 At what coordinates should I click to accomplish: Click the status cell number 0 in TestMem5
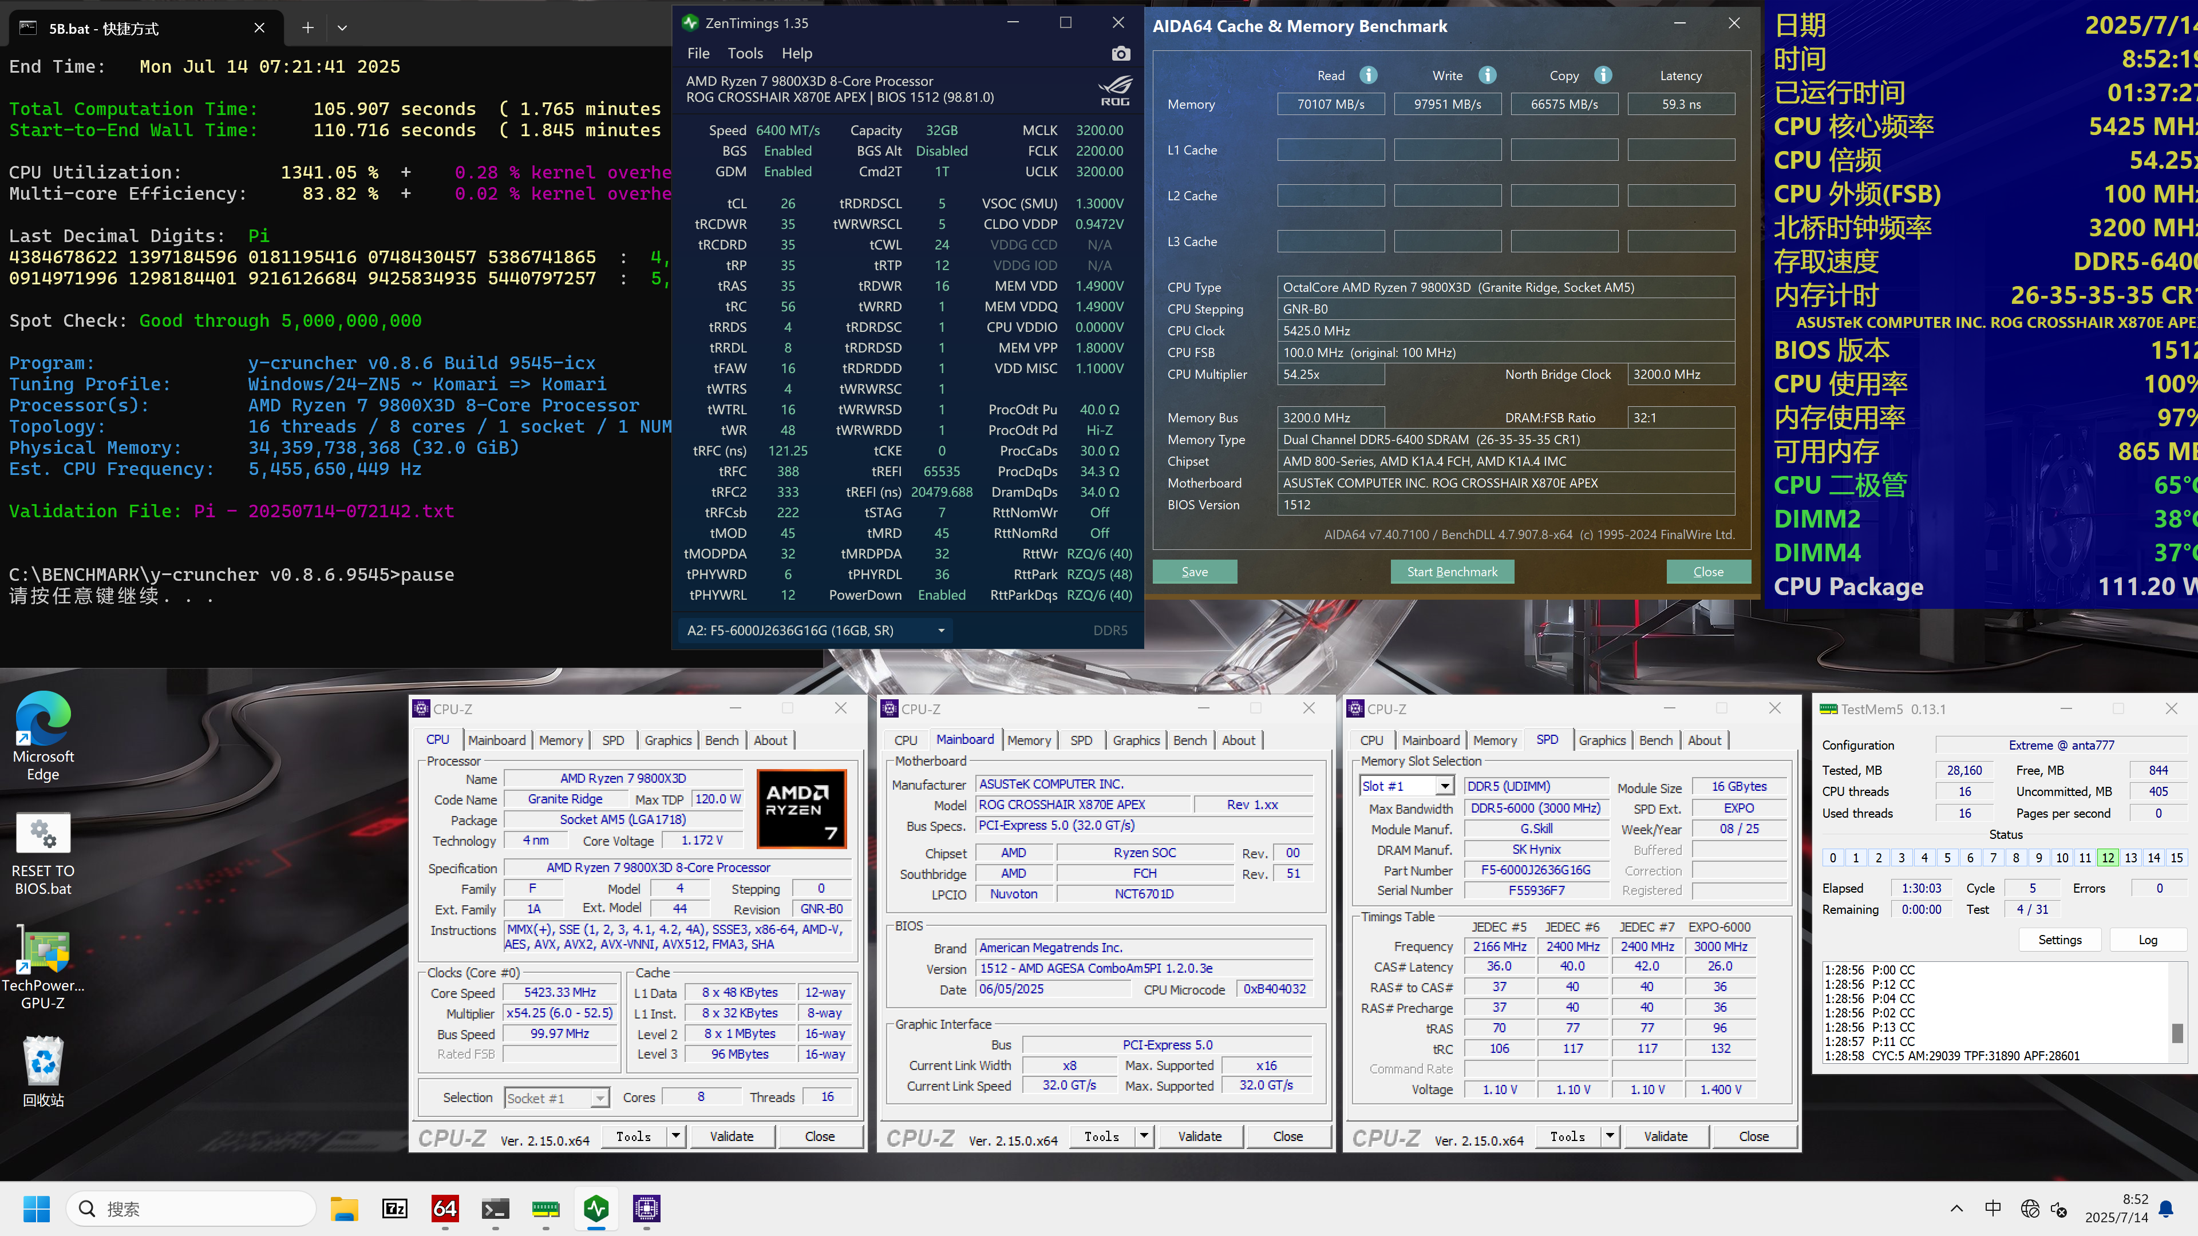pos(1833,857)
